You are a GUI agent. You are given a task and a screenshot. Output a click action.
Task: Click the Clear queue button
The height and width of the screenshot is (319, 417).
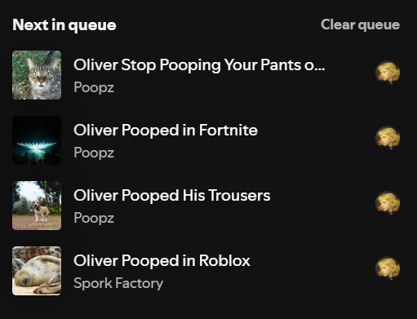click(360, 25)
